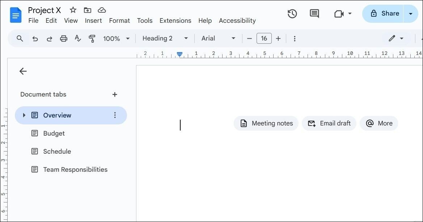The width and height of the screenshot is (423, 222).
Task: Collapse the tabs panel with back arrow
Action: (x=23, y=71)
